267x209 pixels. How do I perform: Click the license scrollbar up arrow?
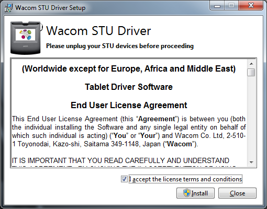pos(251,64)
